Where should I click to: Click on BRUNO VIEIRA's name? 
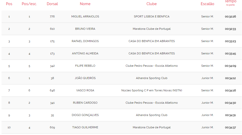tap(85, 29)
